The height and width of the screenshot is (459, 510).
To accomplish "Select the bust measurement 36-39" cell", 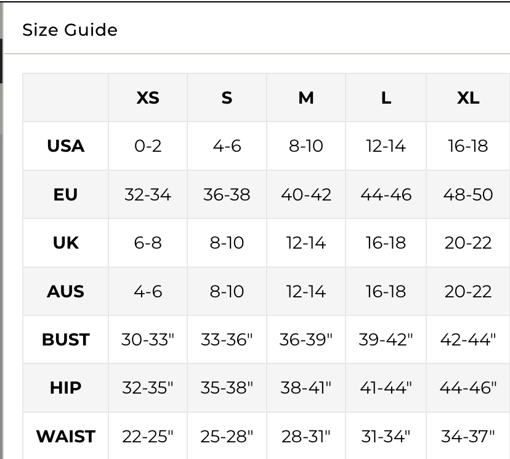I will (306, 340).
